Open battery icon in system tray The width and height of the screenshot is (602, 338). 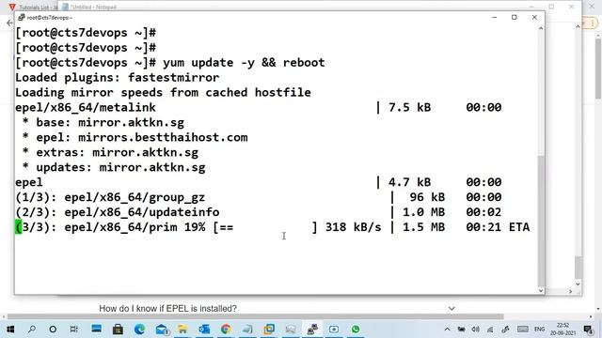point(462,330)
